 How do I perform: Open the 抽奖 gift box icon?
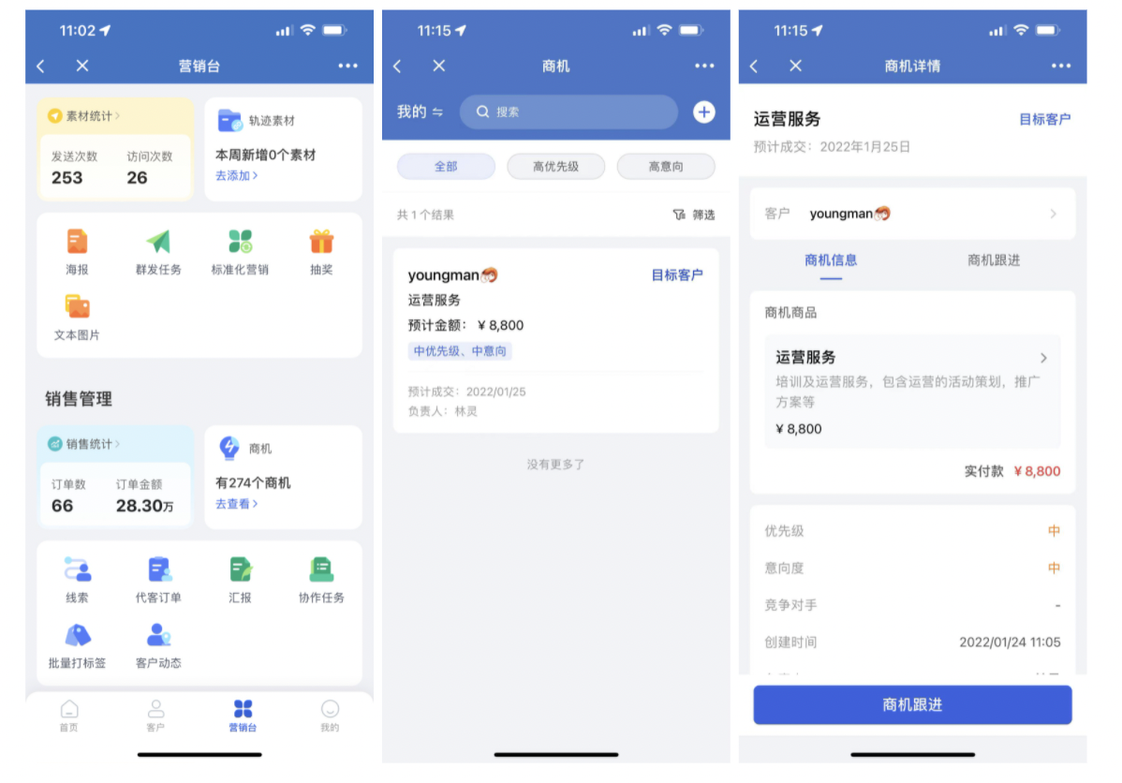321,242
